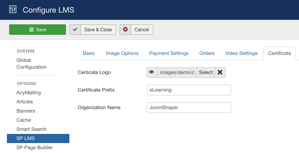Open AcyMailing options in the sidebar
The width and height of the screenshot is (299, 153).
28,93
